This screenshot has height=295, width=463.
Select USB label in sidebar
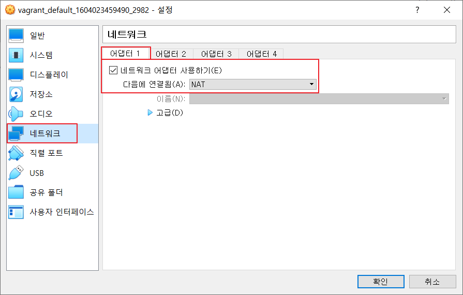[x=37, y=173]
